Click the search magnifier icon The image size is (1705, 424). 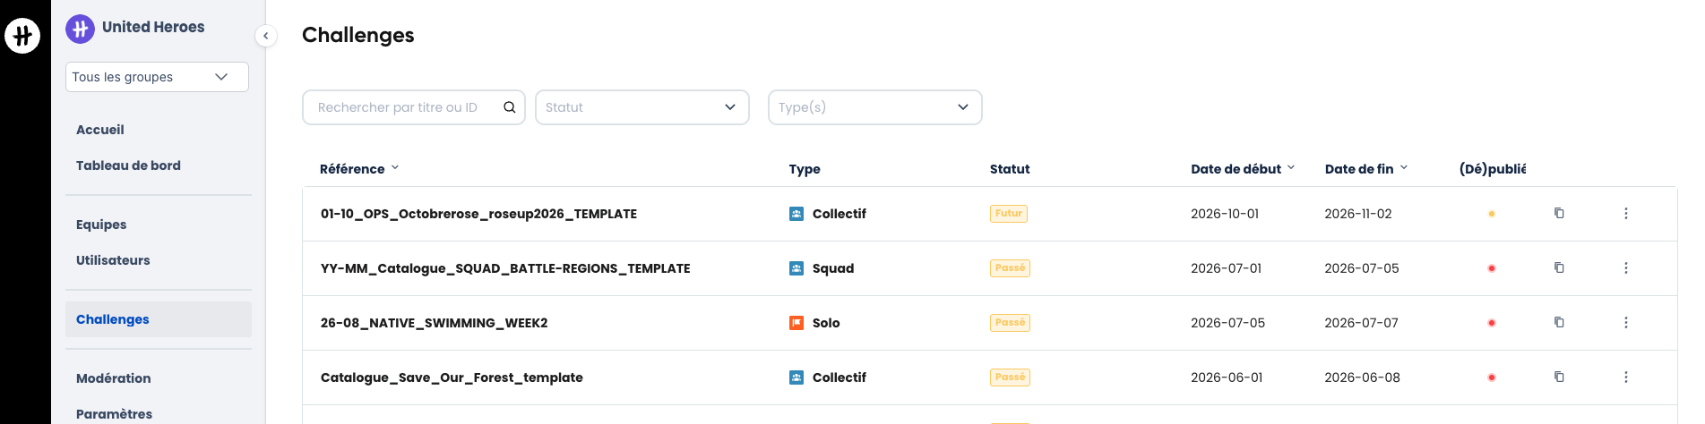509,107
